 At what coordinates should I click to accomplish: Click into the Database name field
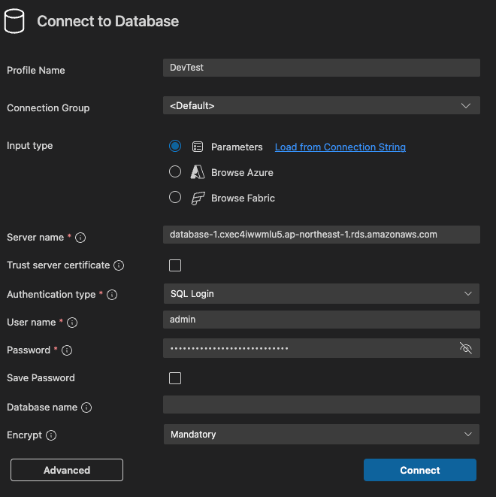(321, 405)
